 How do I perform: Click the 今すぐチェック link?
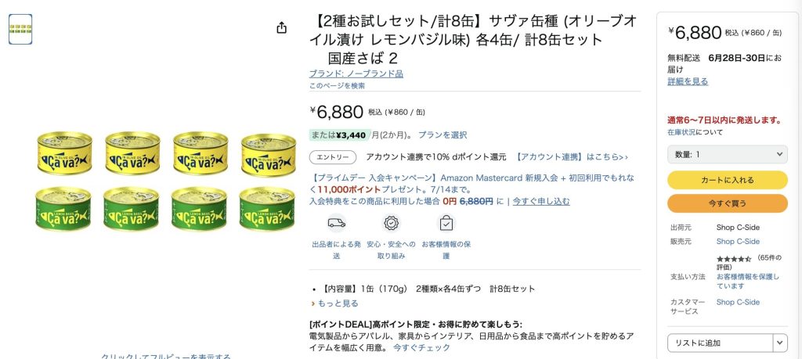tap(421, 347)
